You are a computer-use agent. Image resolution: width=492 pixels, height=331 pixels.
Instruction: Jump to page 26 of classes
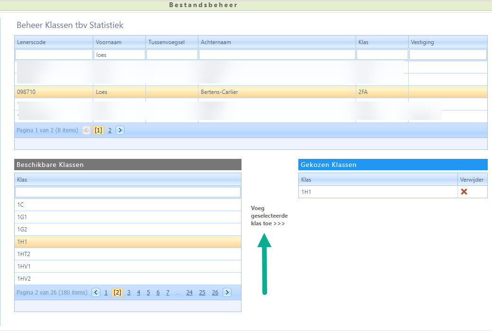click(x=215, y=293)
